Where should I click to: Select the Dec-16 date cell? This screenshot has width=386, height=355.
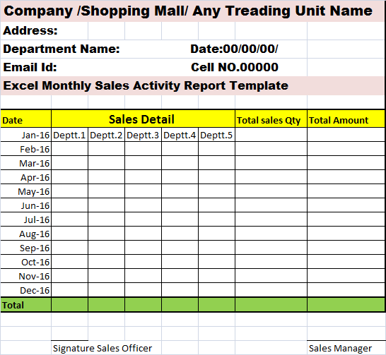[26, 290]
